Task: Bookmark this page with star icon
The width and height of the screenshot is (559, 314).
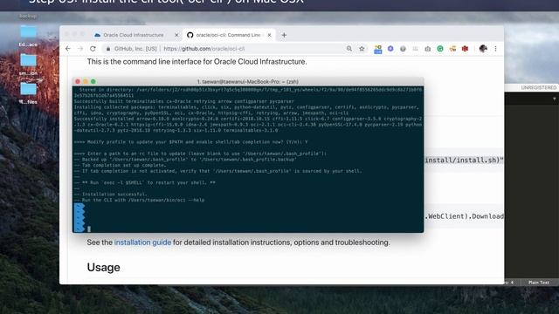Action: tap(362, 49)
